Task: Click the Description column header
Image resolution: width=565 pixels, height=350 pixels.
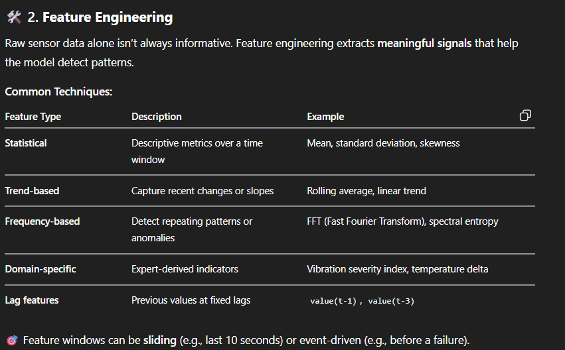Action: point(156,117)
